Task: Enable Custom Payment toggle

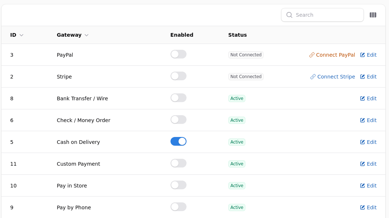Action: click(x=179, y=163)
